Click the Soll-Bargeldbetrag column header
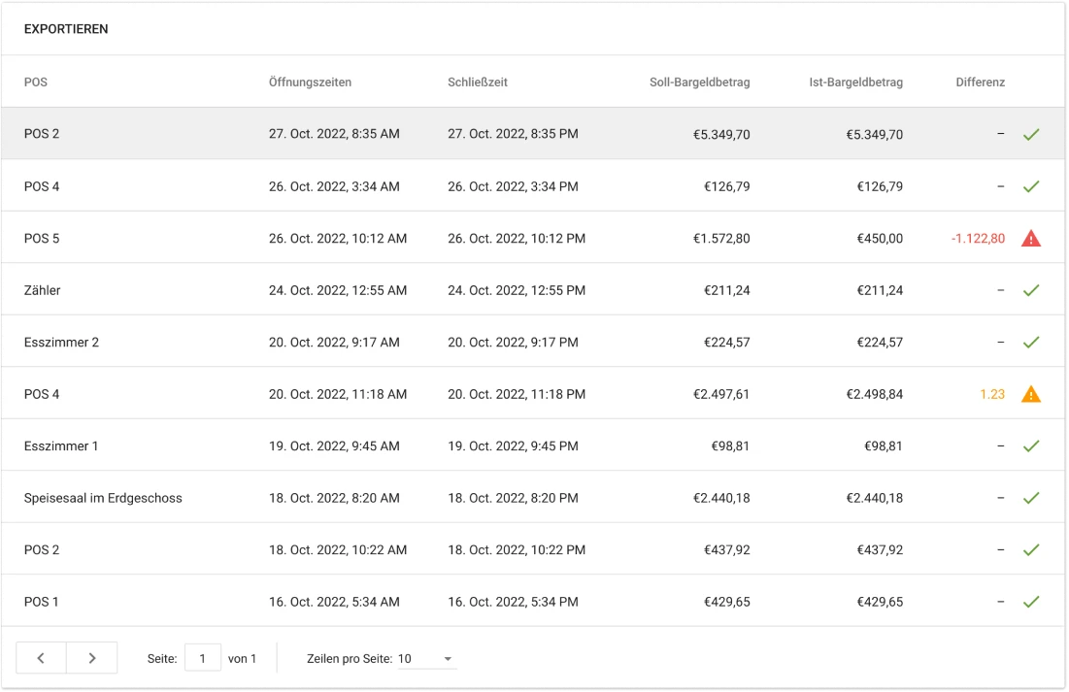The height and width of the screenshot is (692, 1069). coord(699,82)
